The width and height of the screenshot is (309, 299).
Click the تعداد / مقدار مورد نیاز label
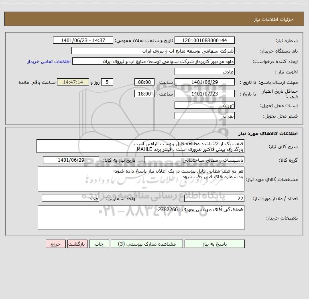tap(275, 199)
